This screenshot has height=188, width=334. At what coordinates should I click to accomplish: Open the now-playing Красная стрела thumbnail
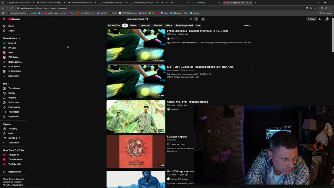click(x=136, y=45)
